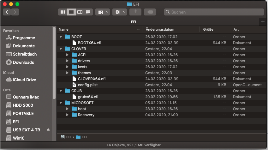Viewport: 268px width, 150px height.
Task: Click the sidebar vertical scrollbar
Action: (54, 63)
